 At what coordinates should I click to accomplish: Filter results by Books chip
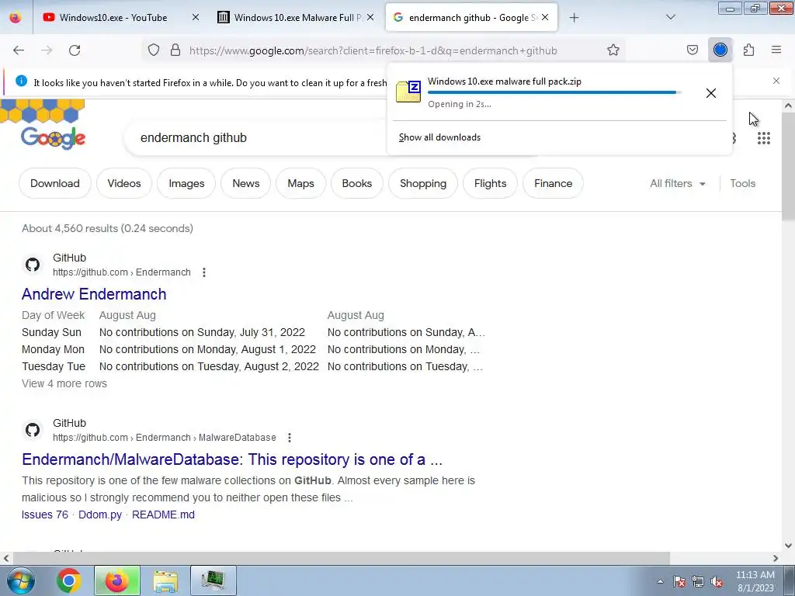(357, 183)
